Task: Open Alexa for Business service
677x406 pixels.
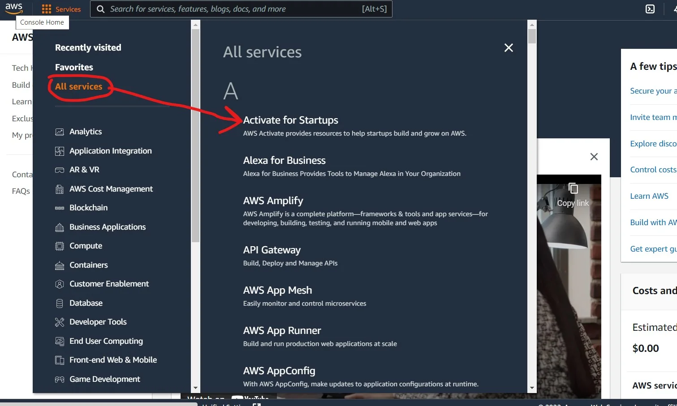Action: 285,160
